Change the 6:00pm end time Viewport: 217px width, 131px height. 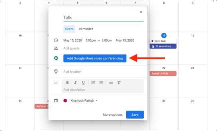[x=107, y=41]
